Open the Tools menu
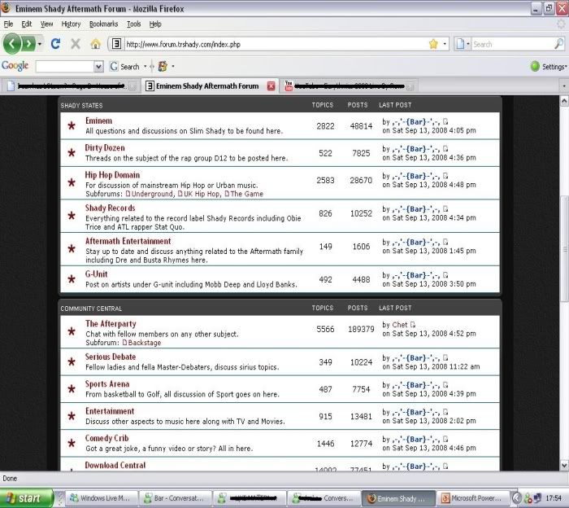Image resolution: width=569 pixels, height=508 pixels. pos(133,24)
